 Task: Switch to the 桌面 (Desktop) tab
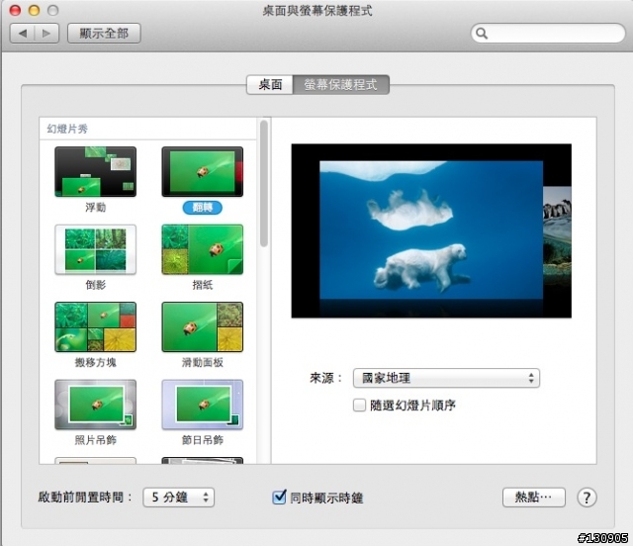[270, 84]
